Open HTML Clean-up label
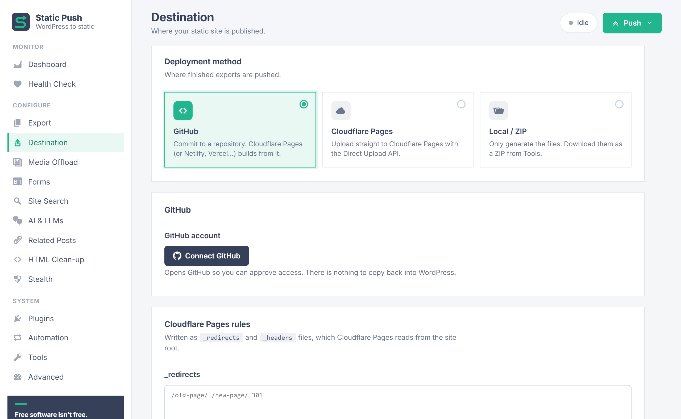This screenshot has width=681, height=419. pyautogui.click(x=56, y=259)
